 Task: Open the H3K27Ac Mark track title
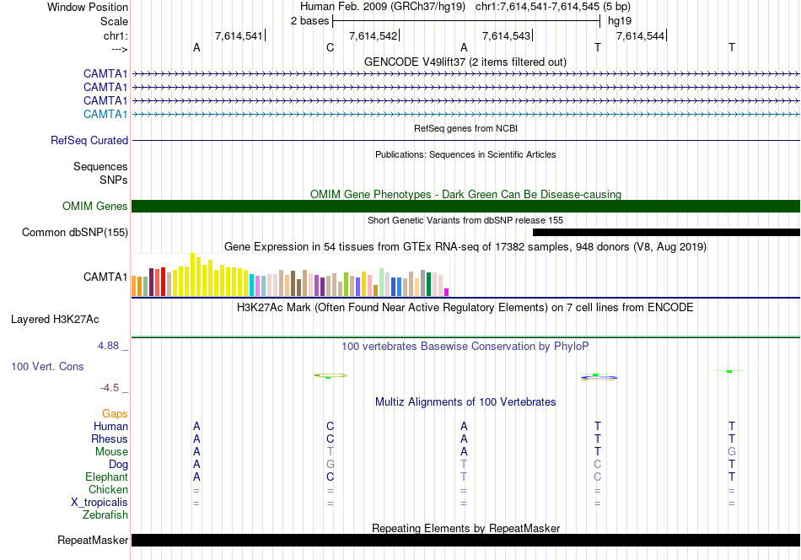[x=465, y=308]
